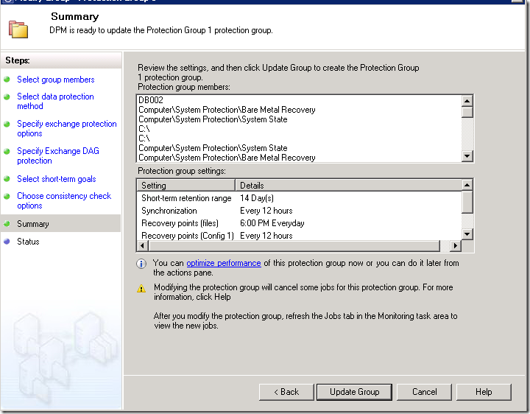Select the Recovery points (files) row
This screenshot has height=414, width=530.
(299, 223)
